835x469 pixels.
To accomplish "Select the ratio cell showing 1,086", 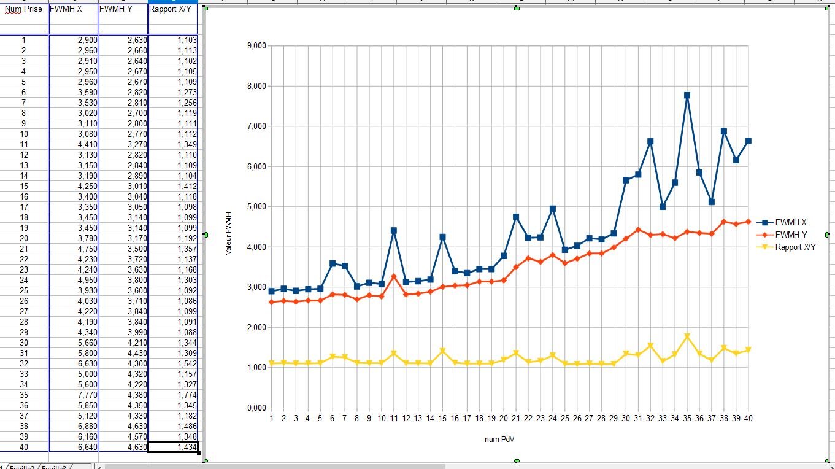I will pyautogui.click(x=173, y=301).
